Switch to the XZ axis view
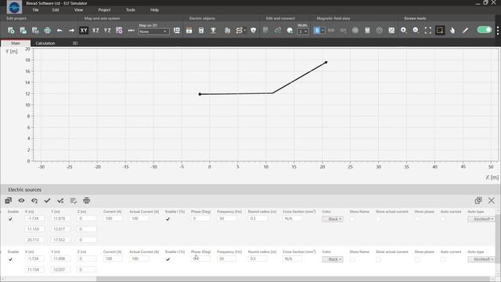 [x=96, y=31]
